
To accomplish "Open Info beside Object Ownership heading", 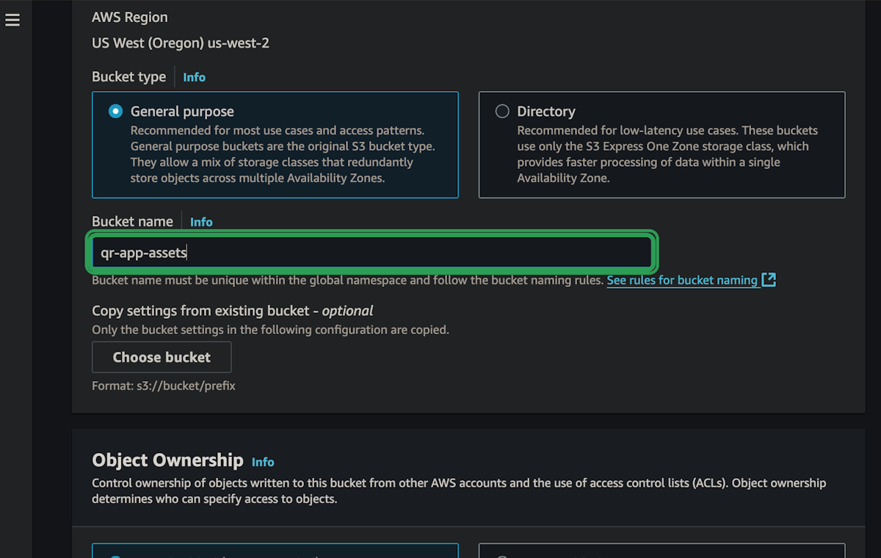I will pyautogui.click(x=263, y=462).
